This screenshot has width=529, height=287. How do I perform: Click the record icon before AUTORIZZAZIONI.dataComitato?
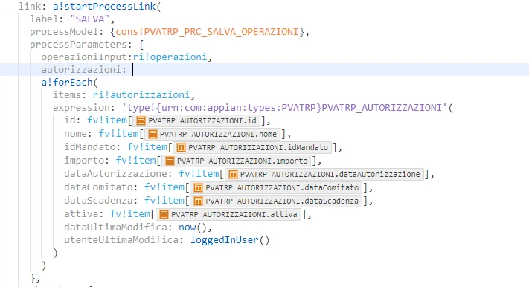[198, 187]
